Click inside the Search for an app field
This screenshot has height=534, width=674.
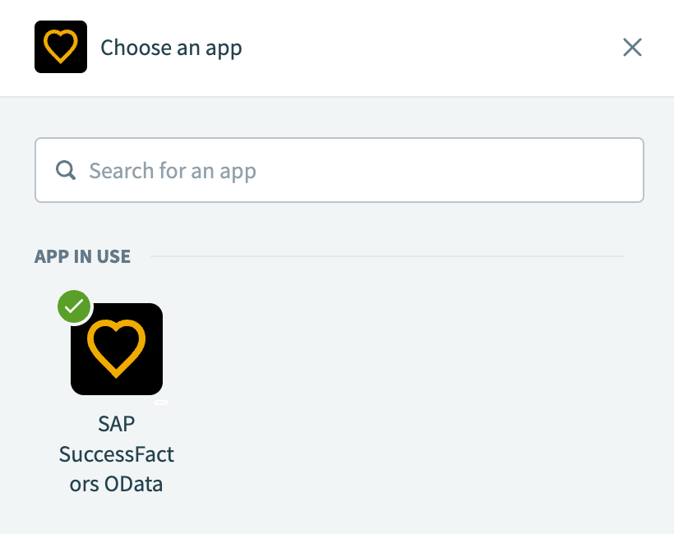[339, 170]
